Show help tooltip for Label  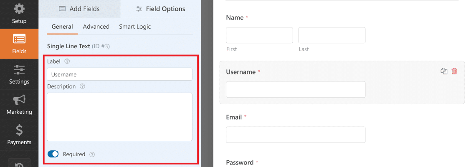pyautogui.click(x=67, y=61)
